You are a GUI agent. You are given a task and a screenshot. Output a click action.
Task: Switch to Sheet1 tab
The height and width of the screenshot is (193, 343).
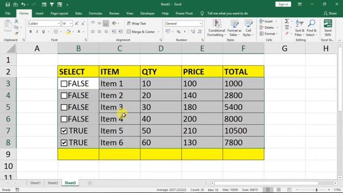[35, 183]
